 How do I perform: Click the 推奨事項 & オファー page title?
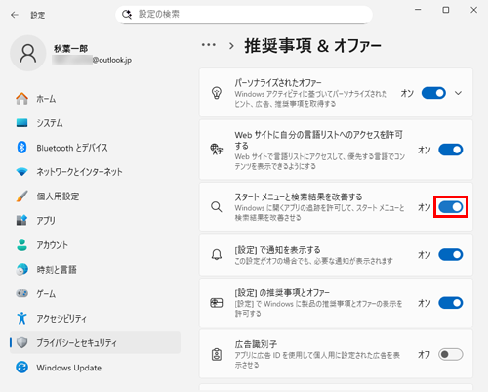tap(312, 45)
